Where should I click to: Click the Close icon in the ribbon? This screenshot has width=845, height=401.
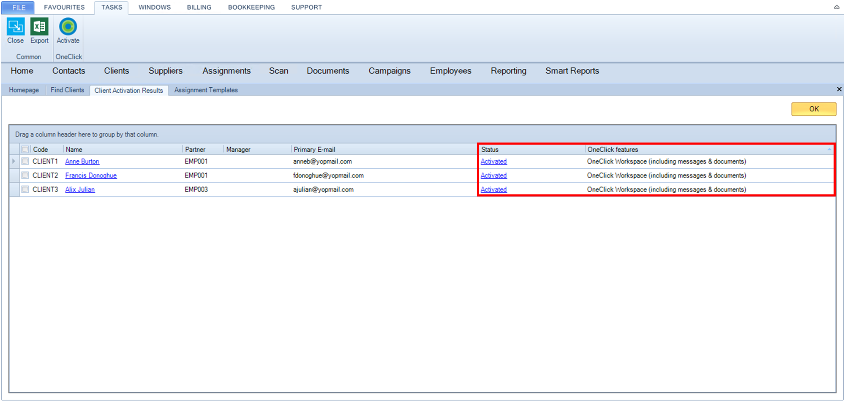16,27
